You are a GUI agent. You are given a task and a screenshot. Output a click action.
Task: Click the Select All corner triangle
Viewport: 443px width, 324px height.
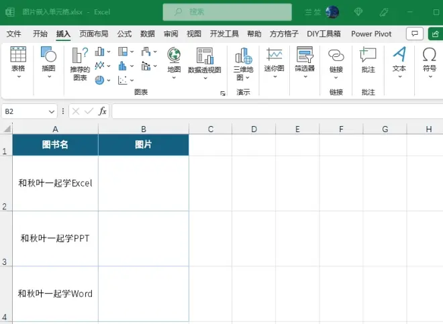[x=7, y=129]
